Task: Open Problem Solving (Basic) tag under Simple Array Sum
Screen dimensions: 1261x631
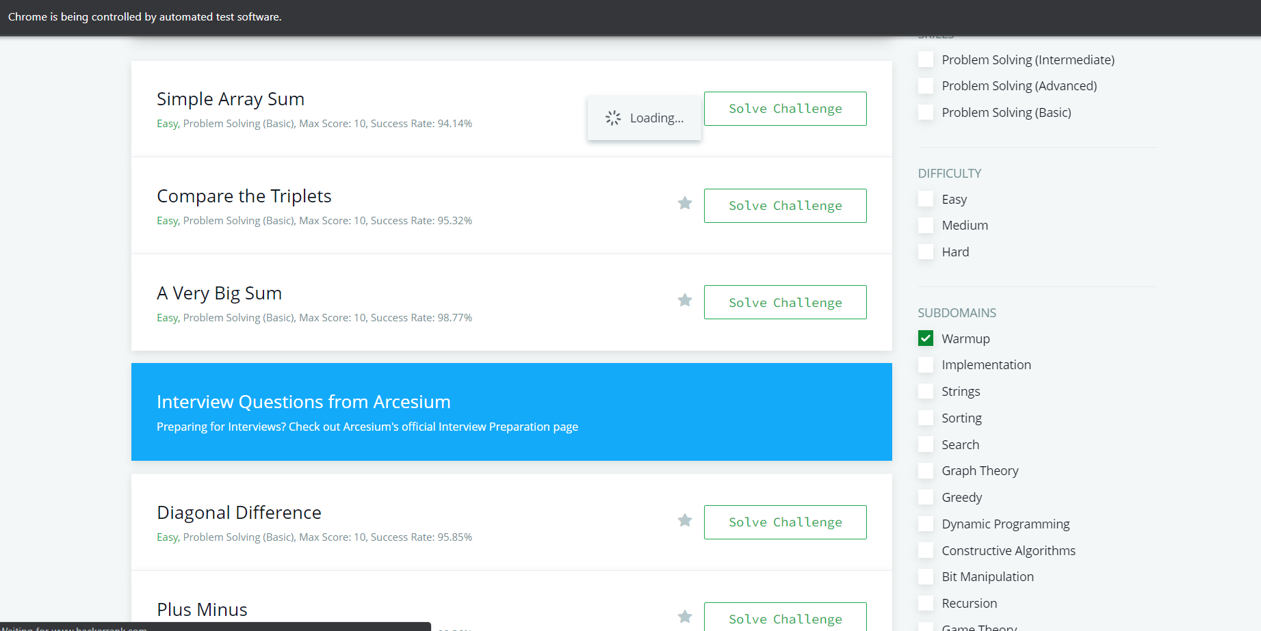Action: pos(239,123)
